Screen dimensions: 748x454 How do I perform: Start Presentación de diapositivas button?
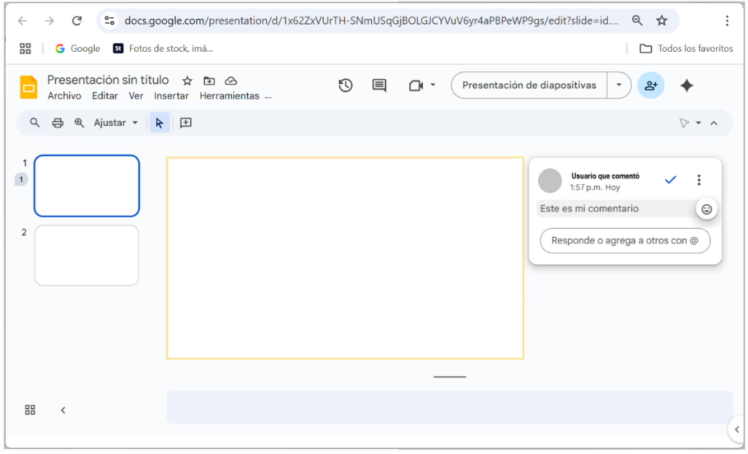point(529,86)
